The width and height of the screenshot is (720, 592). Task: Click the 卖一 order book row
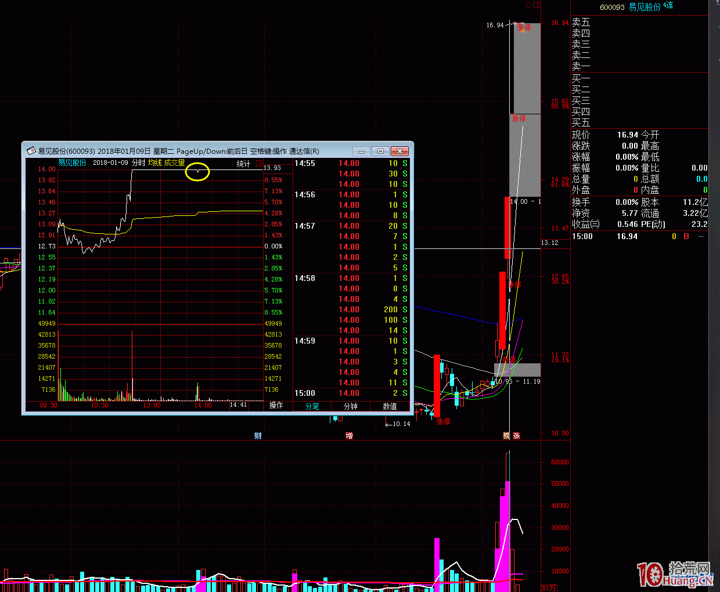click(639, 66)
